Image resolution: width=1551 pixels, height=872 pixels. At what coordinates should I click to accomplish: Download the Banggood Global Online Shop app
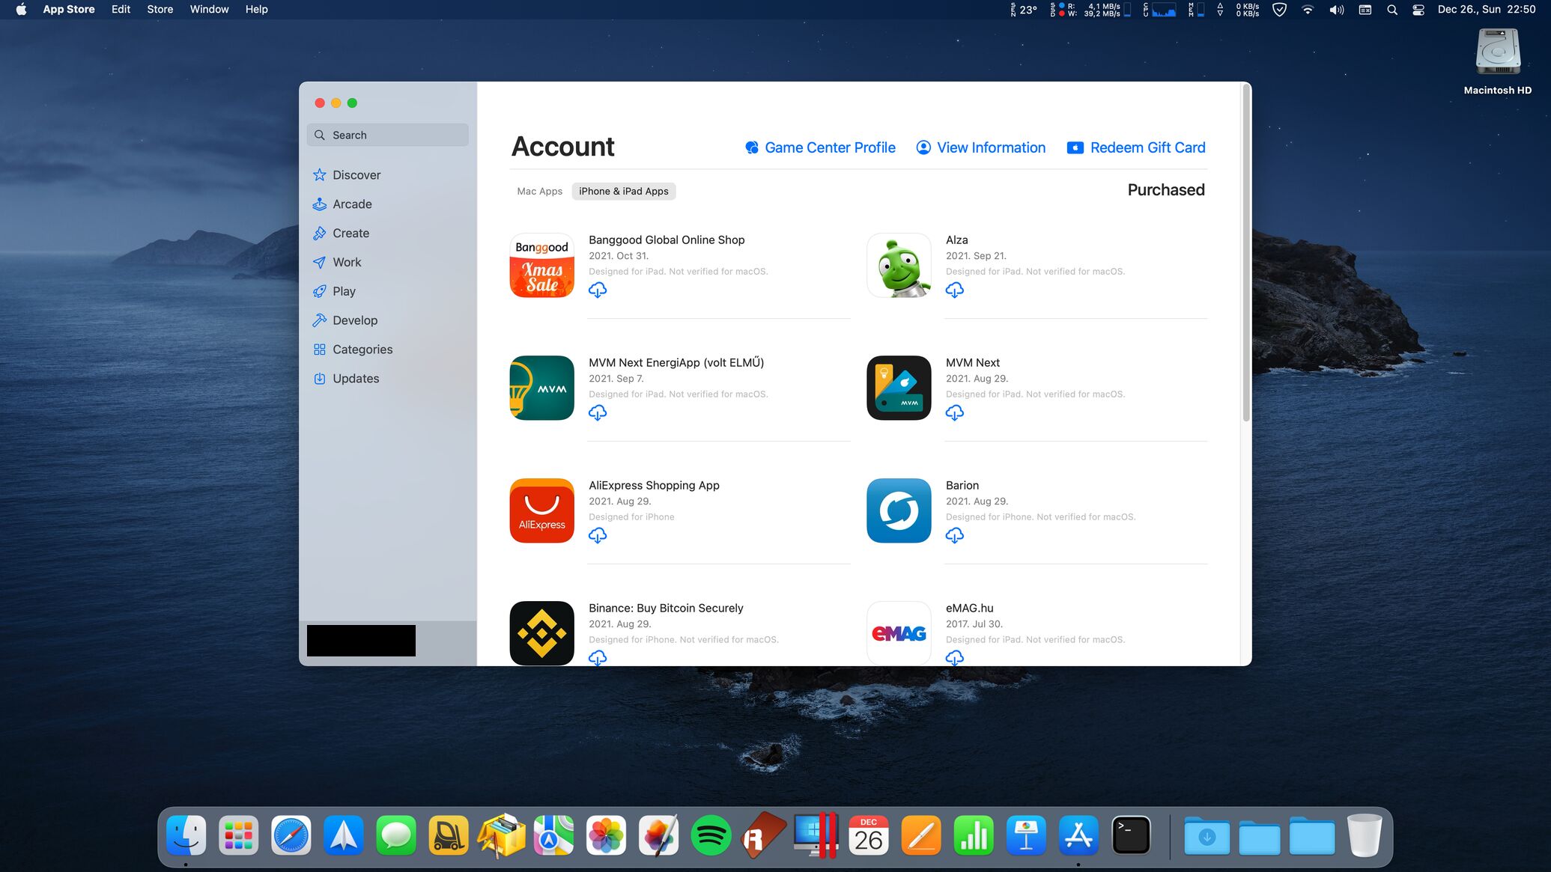click(597, 290)
